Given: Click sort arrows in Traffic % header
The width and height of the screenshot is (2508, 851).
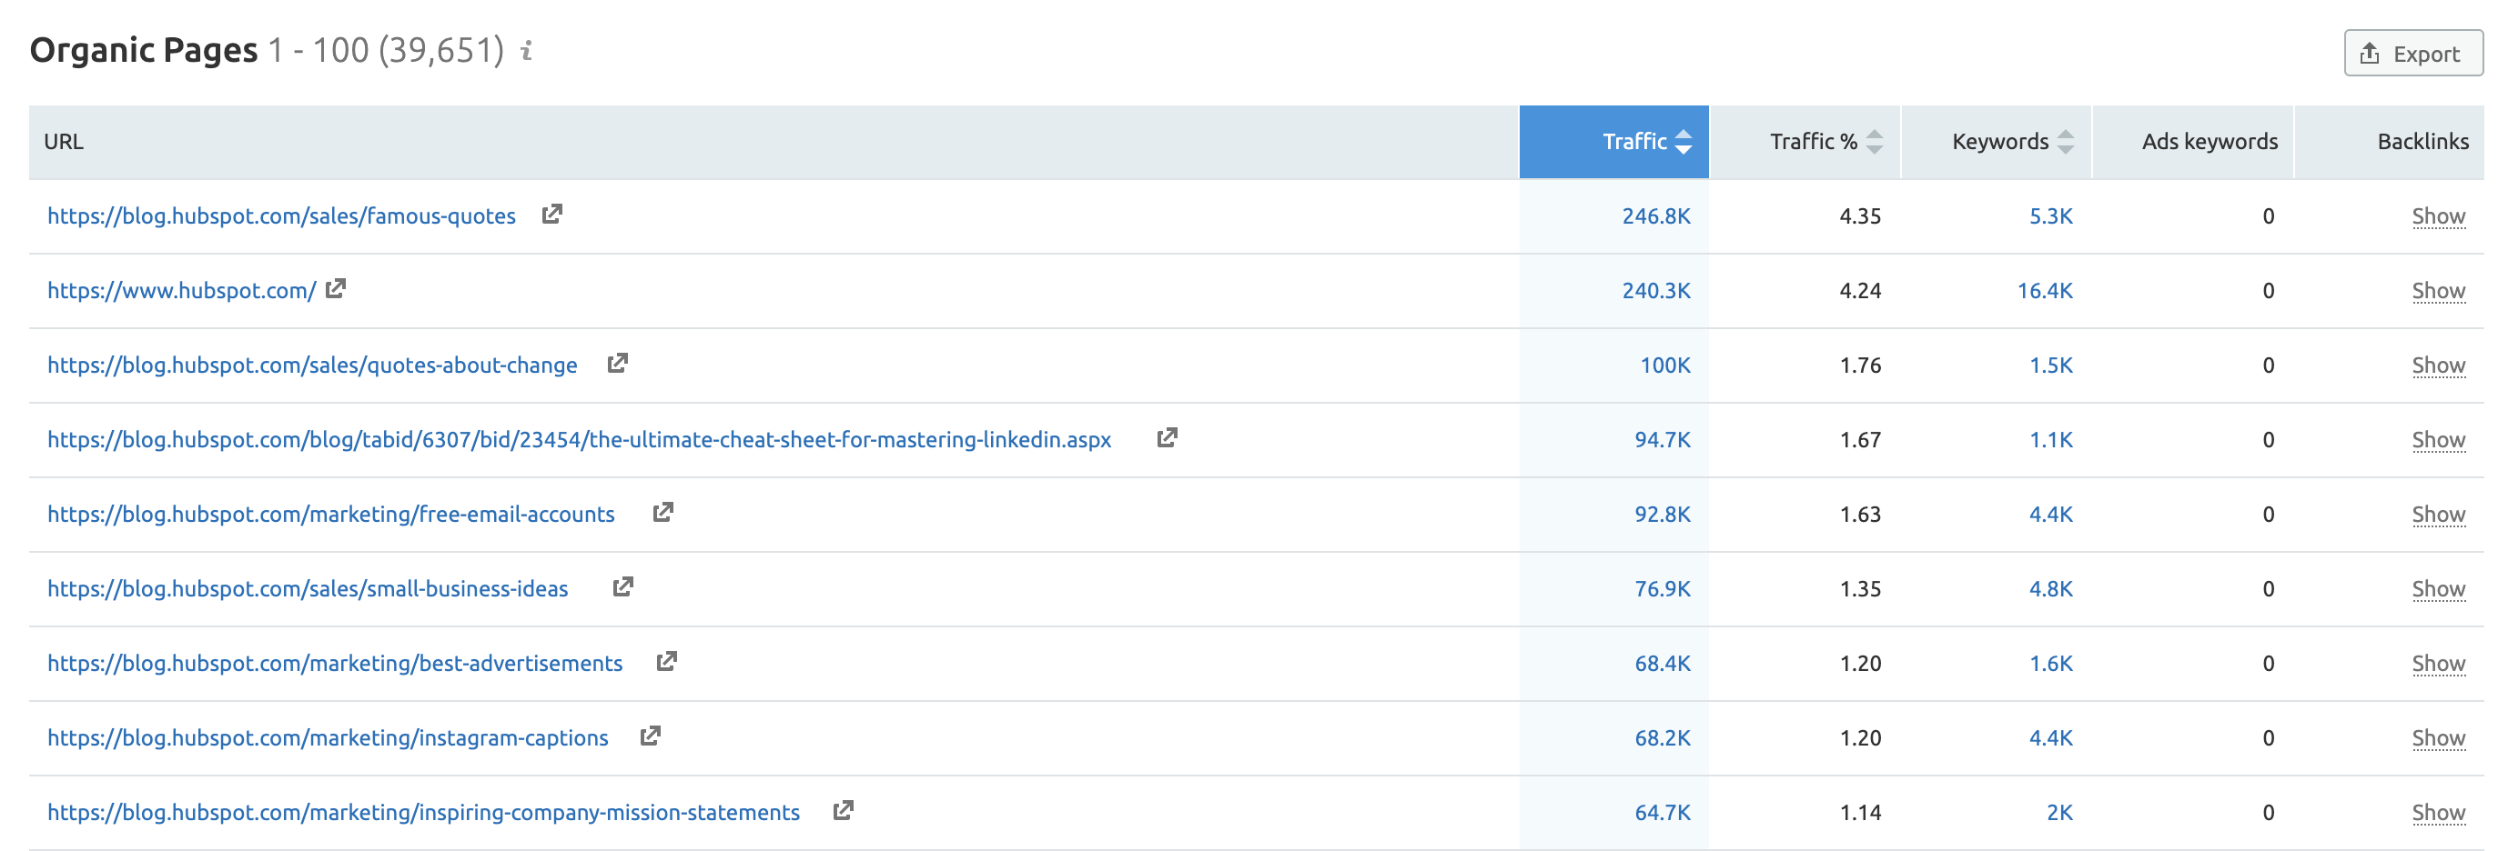Looking at the screenshot, I should [x=1875, y=142].
